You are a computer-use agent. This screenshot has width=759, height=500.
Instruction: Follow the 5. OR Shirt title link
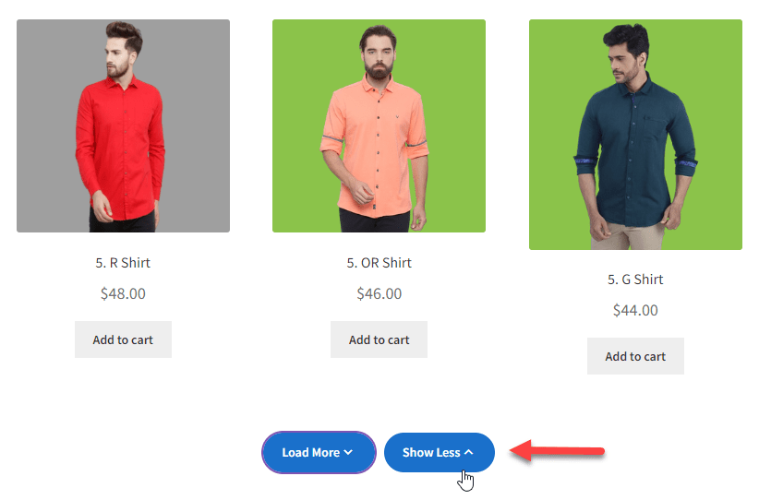(x=379, y=263)
